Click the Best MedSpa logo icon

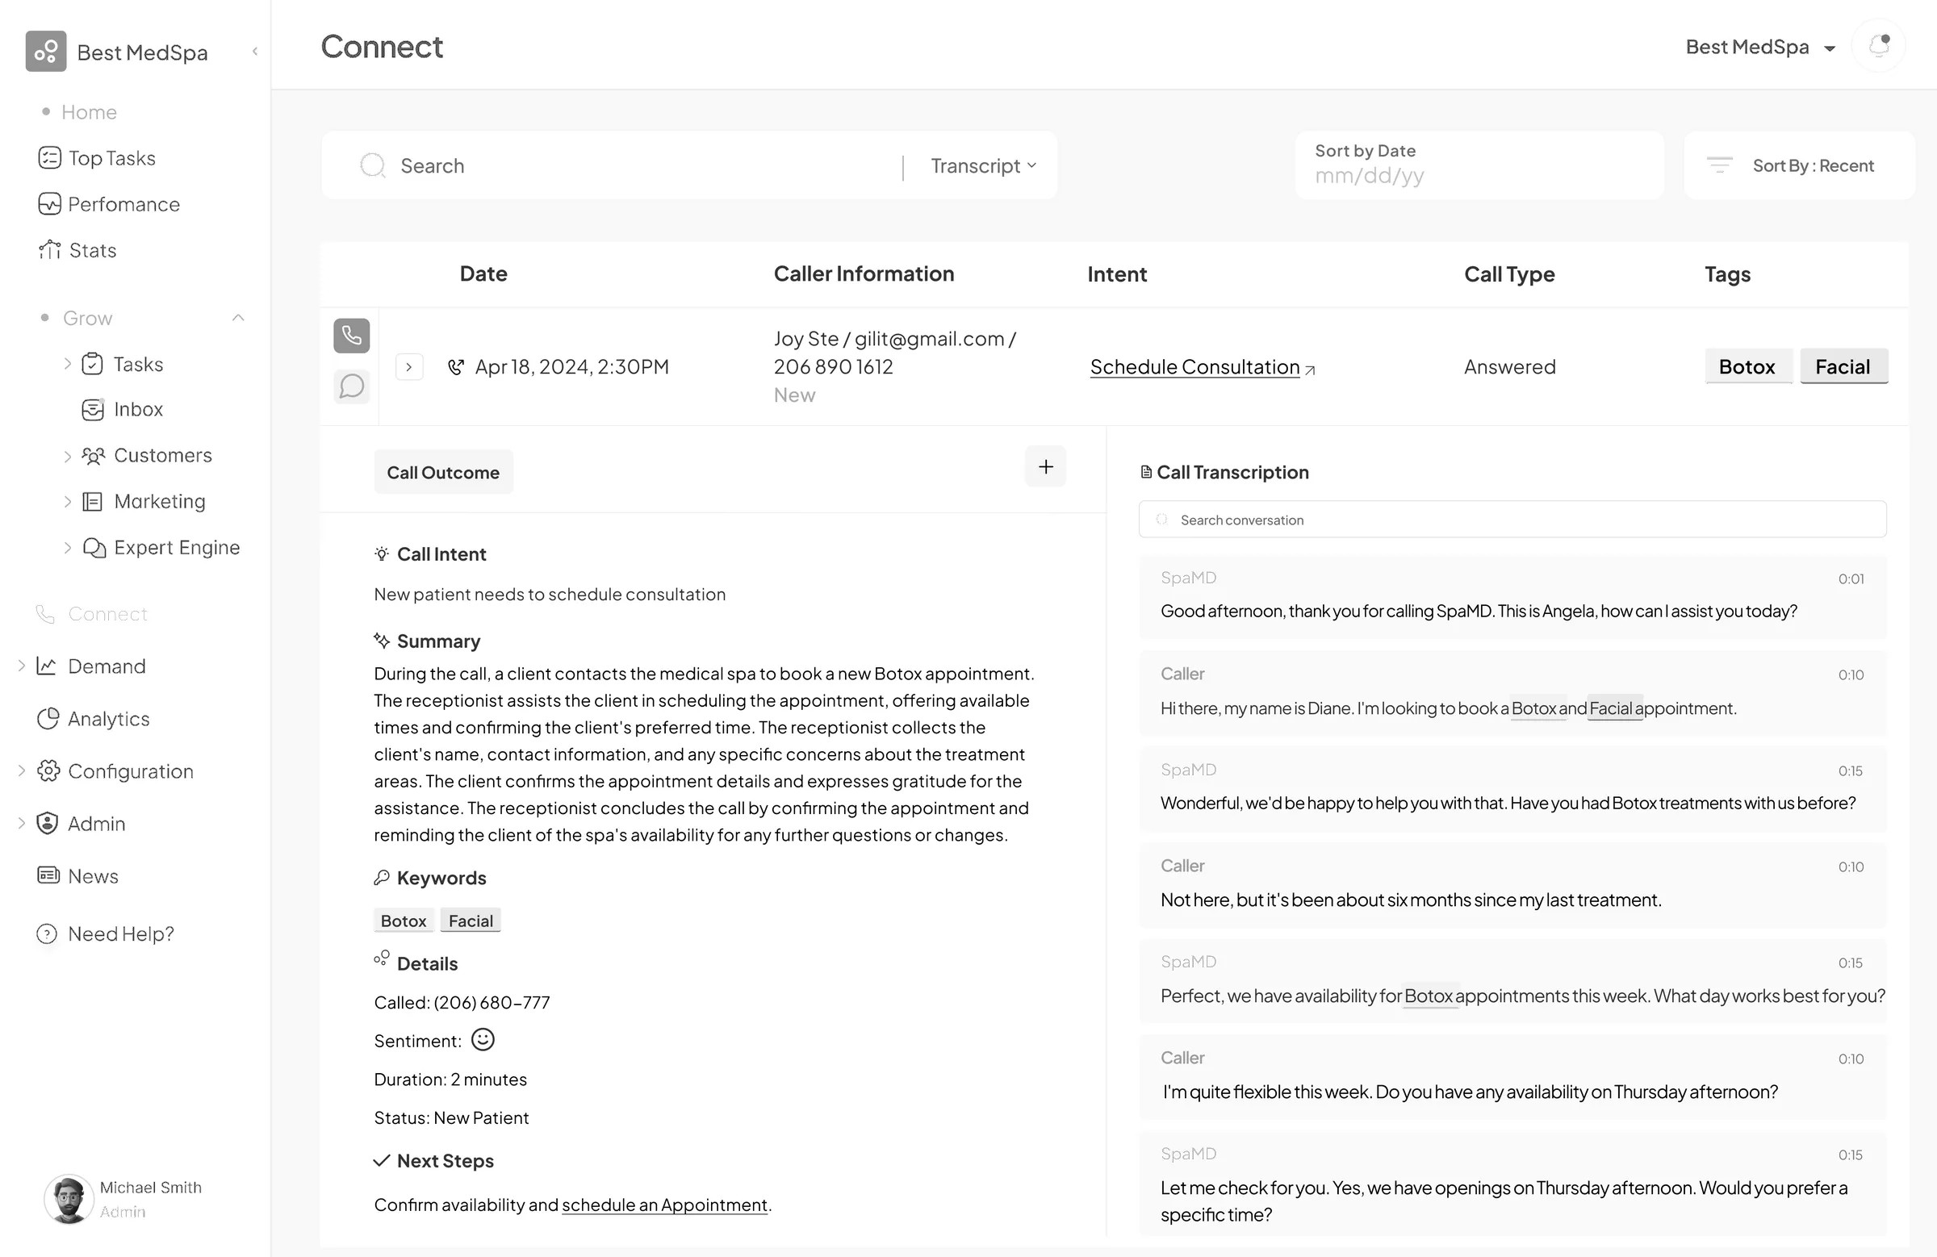45,52
